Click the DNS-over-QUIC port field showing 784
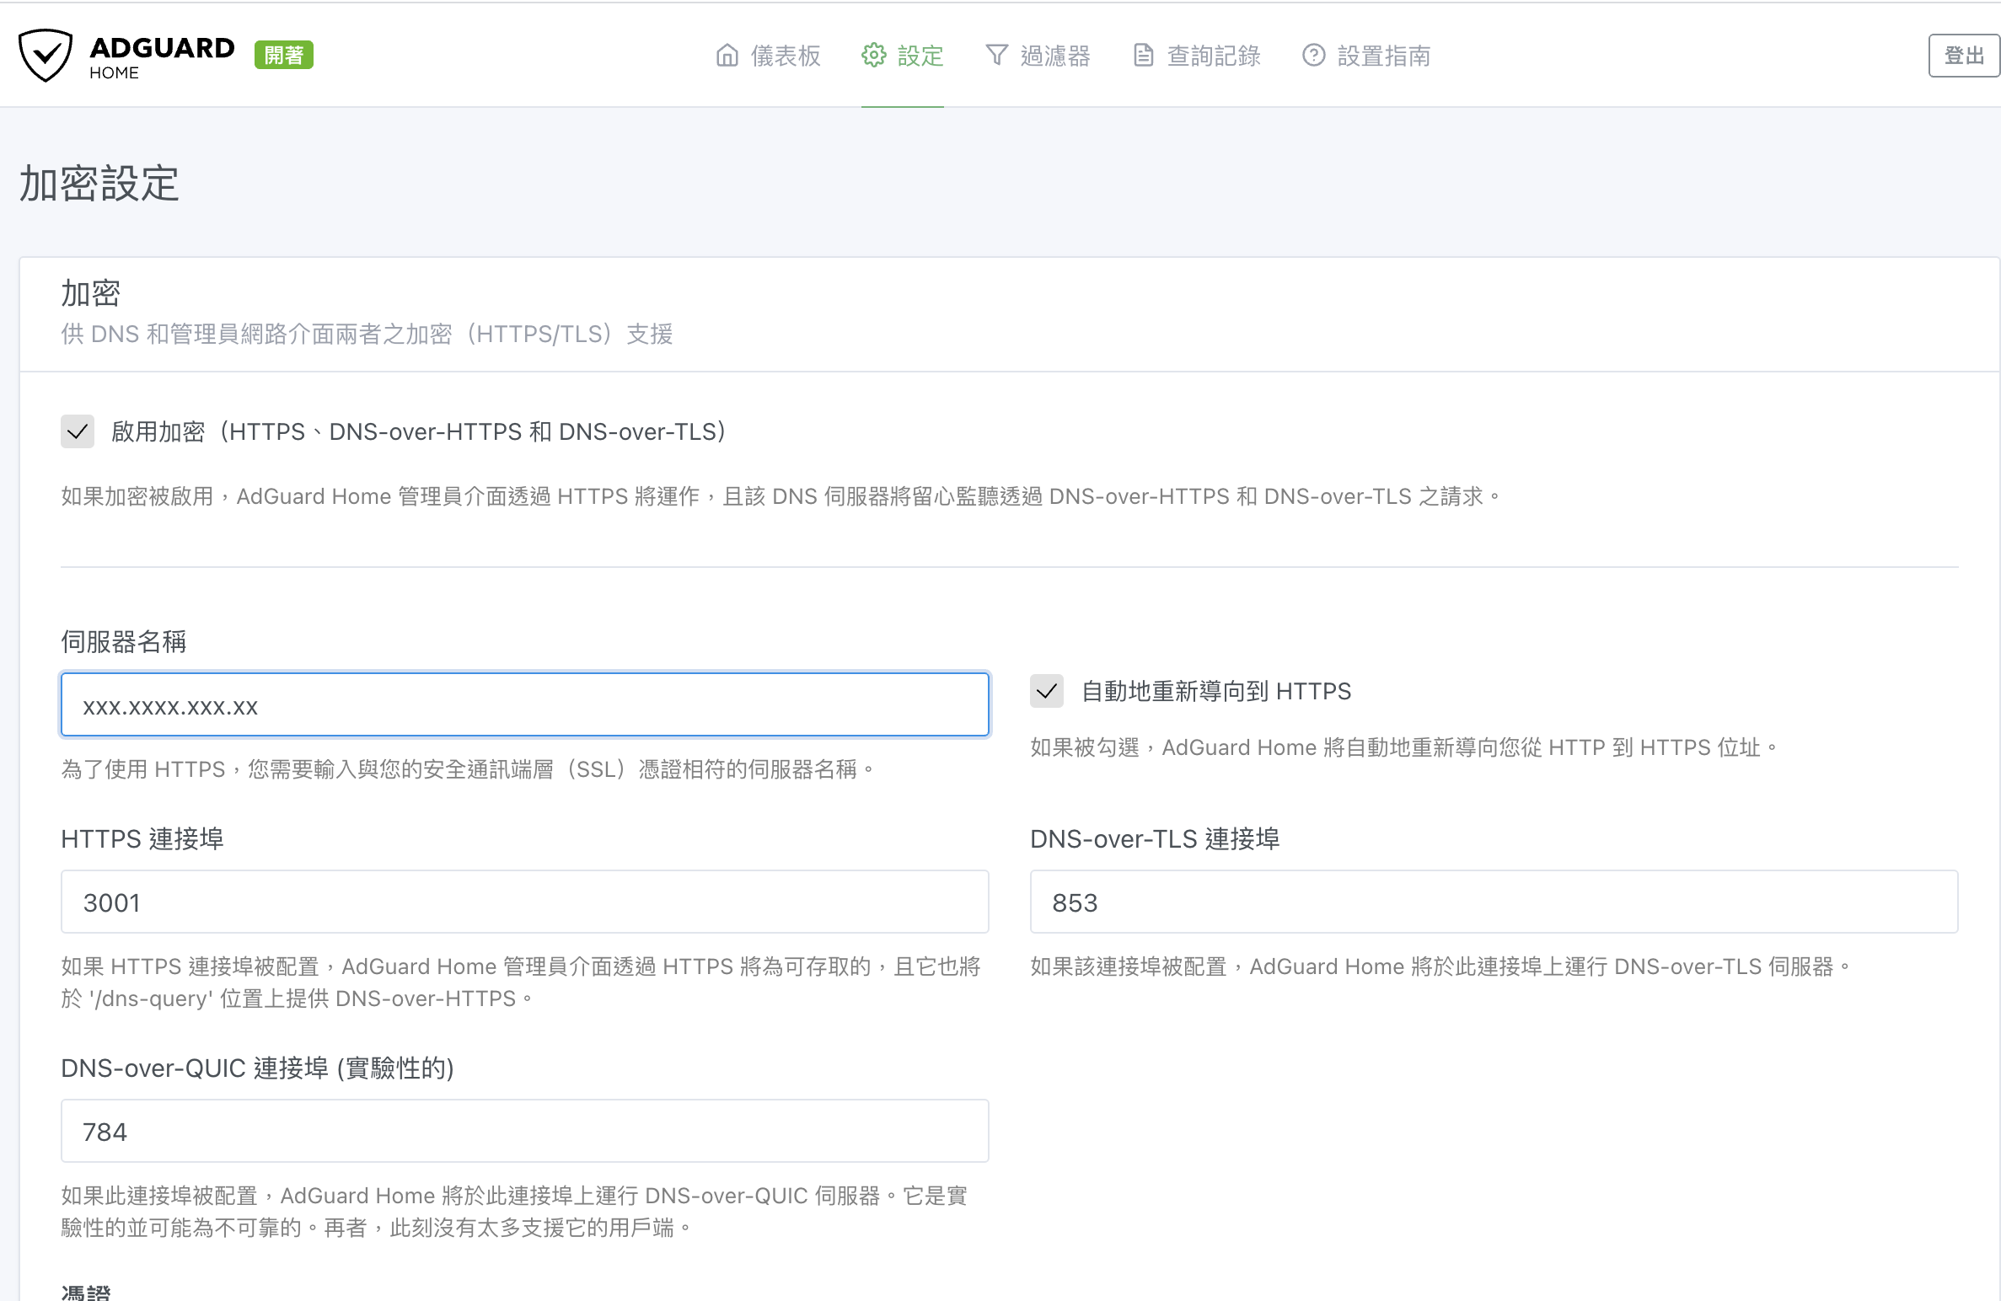2001x1301 pixels. tap(523, 1131)
